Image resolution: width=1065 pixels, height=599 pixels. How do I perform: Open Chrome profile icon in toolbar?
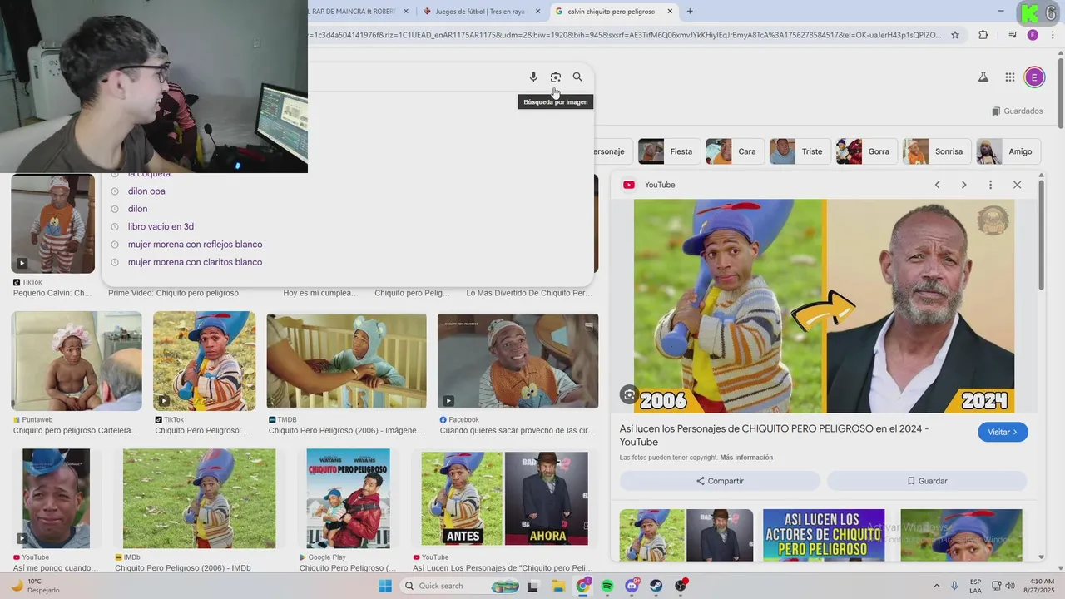click(1033, 35)
